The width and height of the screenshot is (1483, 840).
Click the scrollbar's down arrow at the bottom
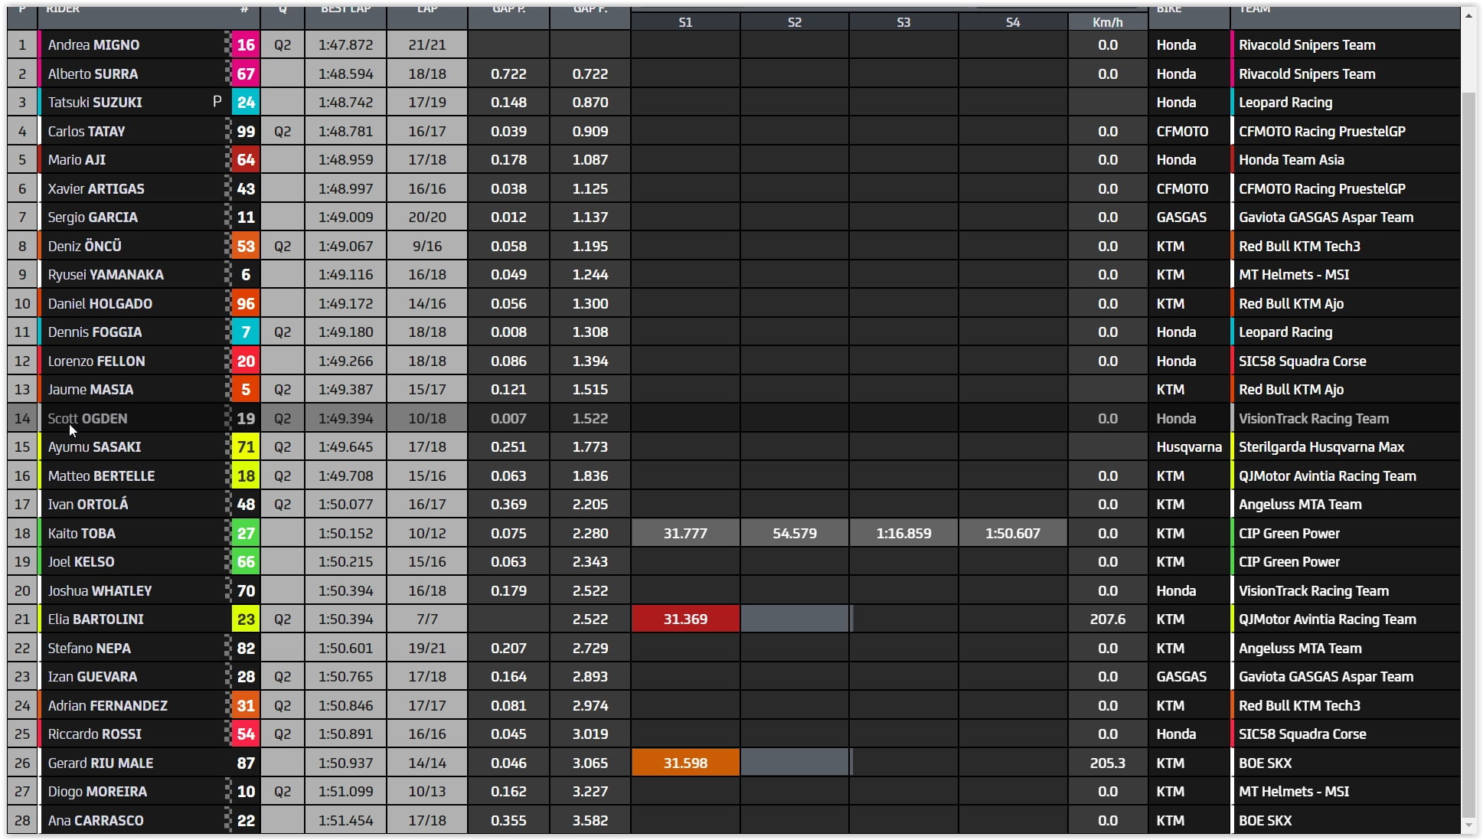[x=1468, y=825]
